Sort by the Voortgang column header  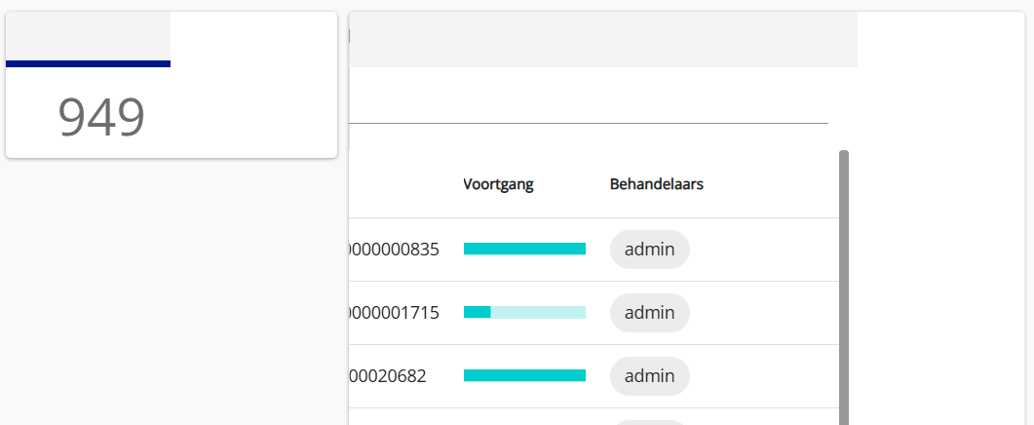pyautogui.click(x=498, y=184)
